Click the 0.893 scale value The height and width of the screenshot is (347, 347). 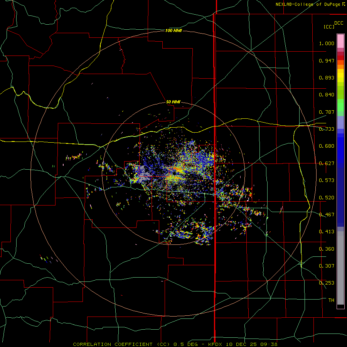[327, 77]
